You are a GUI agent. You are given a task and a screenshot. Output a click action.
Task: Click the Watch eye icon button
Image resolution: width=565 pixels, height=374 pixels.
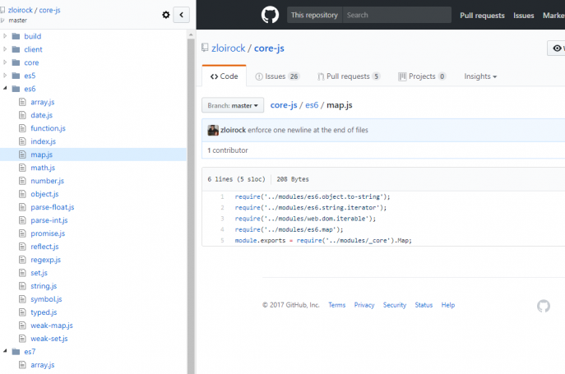click(557, 48)
